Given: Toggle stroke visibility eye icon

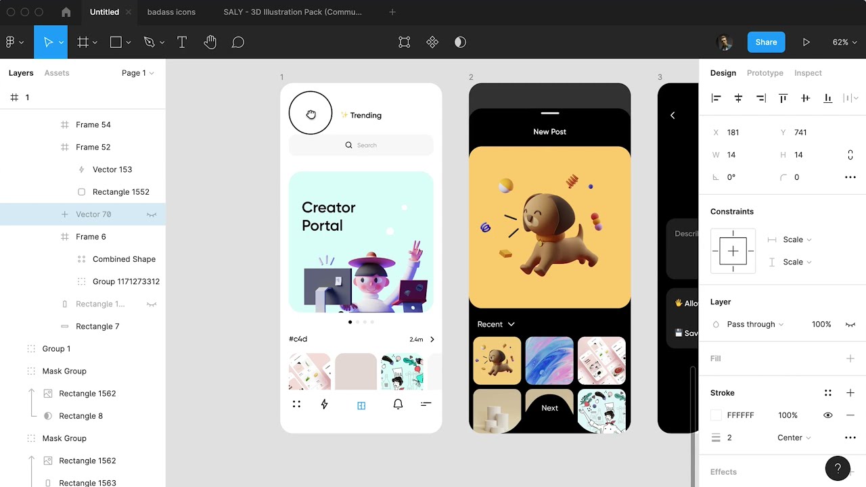Looking at the screenshot, I should pyautogui.click(x=827, y=415).
